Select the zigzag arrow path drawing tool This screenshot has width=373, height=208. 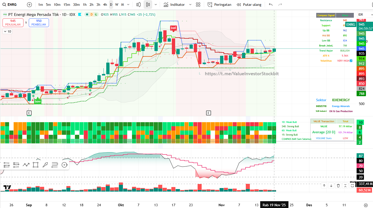pyautogui.click(x=26, y=165)
